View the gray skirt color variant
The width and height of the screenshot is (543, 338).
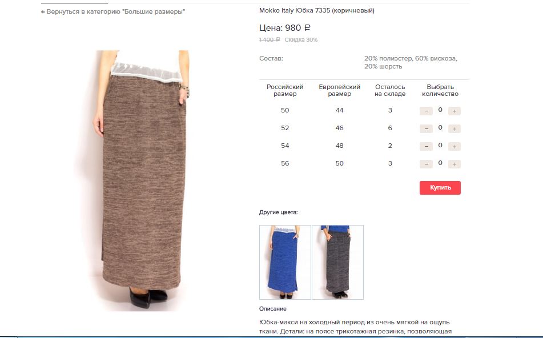click(337, 262)
